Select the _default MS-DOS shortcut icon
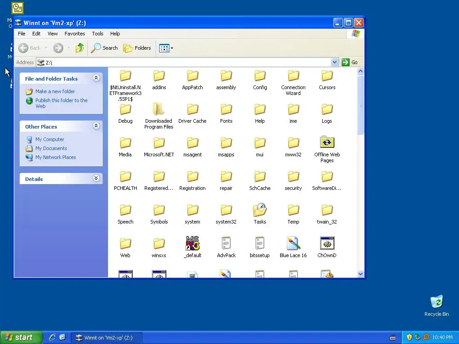The height and width of the screenshot is (344, 459). (x=193, y=243)
